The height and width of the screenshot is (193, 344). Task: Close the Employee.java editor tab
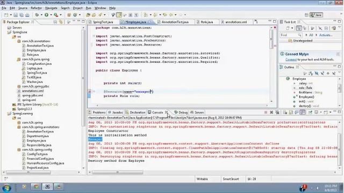point(149,22)
